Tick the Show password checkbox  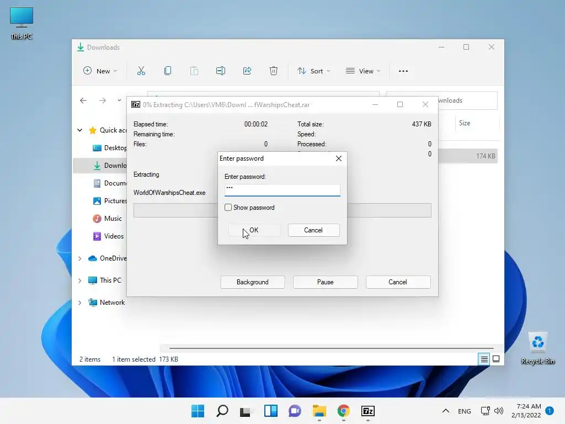(228, 208)
